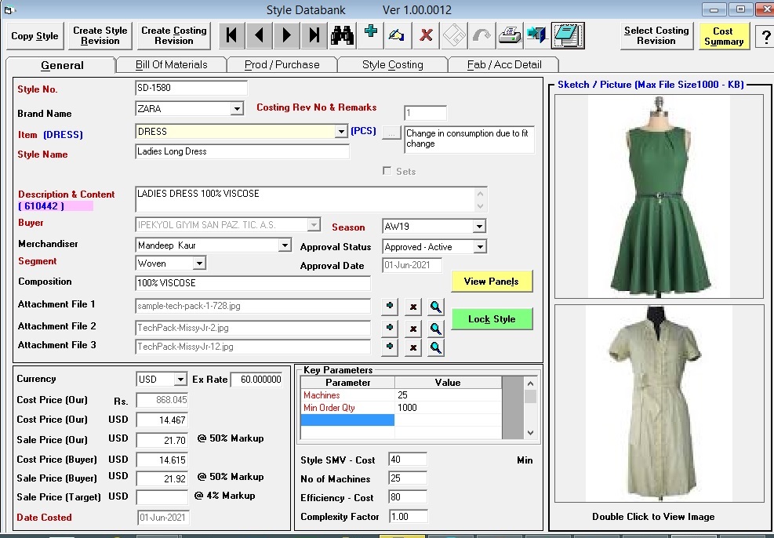Print using the printer icon
The width and height of the screenshot is (774, 538).
[x=510, y=35]
